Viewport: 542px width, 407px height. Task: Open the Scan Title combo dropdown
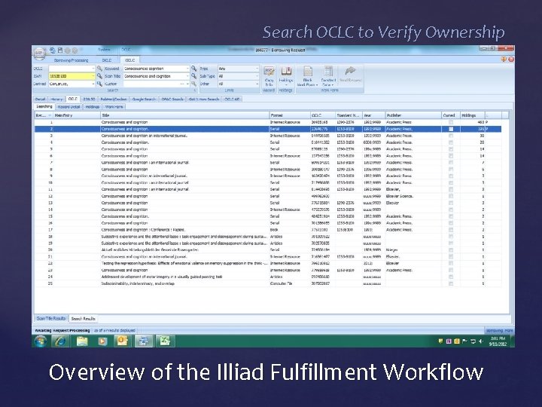187,76
